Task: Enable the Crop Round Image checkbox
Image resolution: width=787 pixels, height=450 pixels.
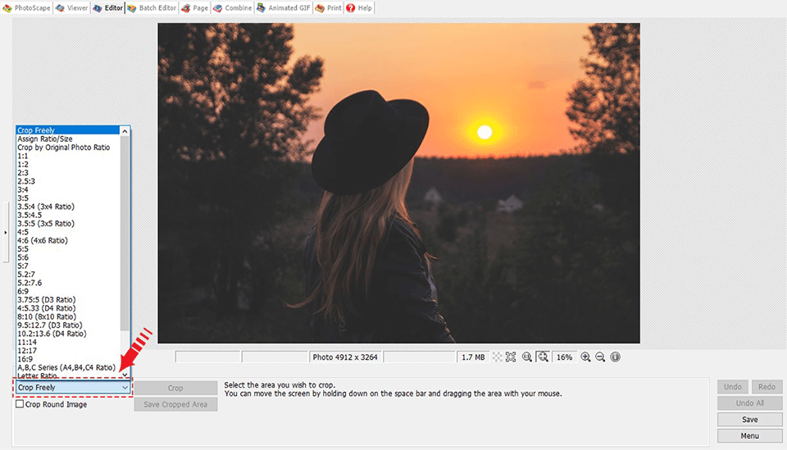Action: tap(20, 404)
